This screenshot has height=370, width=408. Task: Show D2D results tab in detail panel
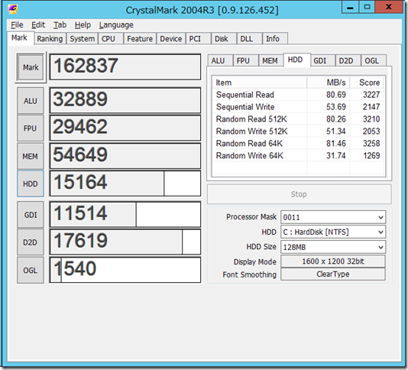click(x=348, y=60)
